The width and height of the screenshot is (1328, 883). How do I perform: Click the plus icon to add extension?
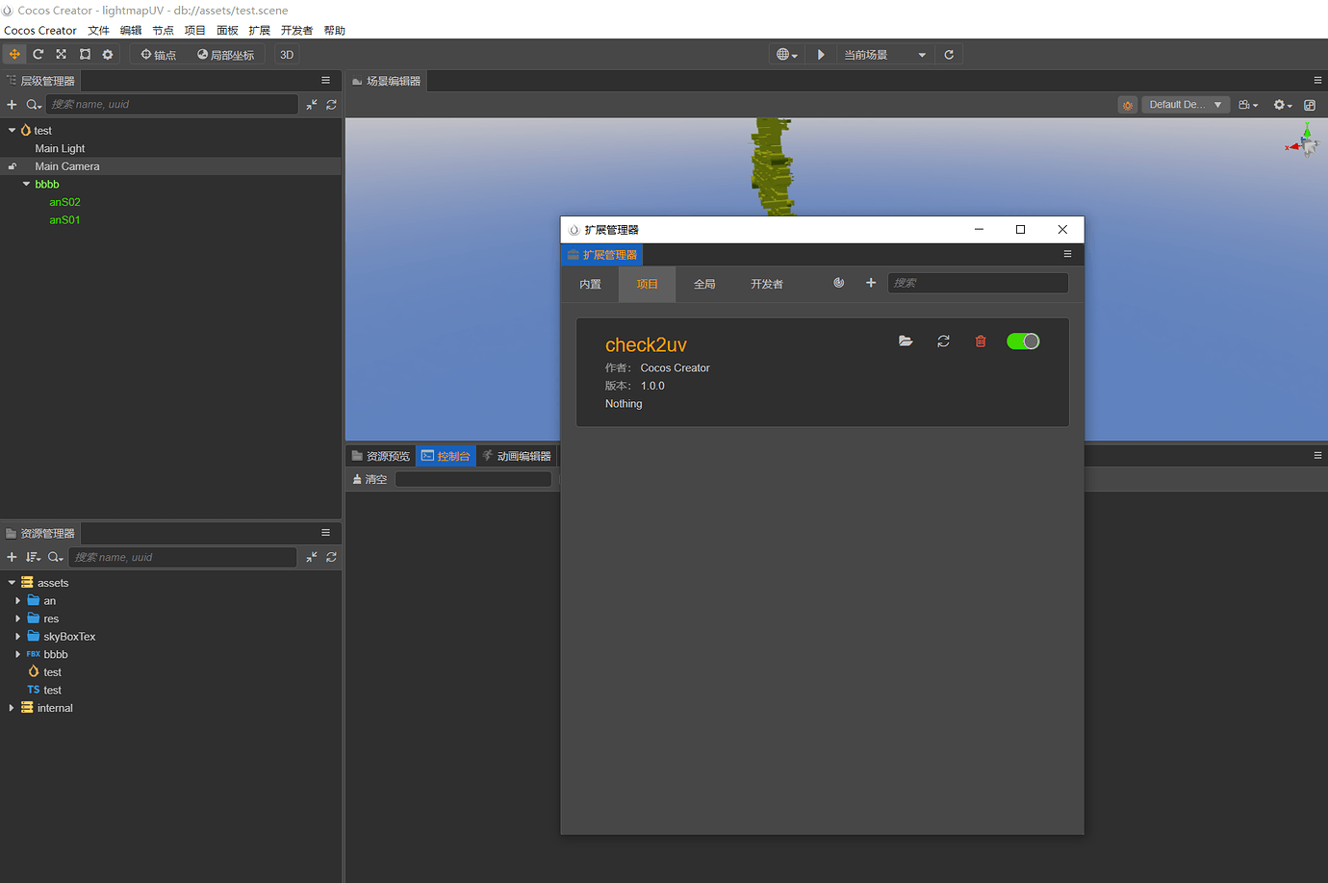coord(871,283)
